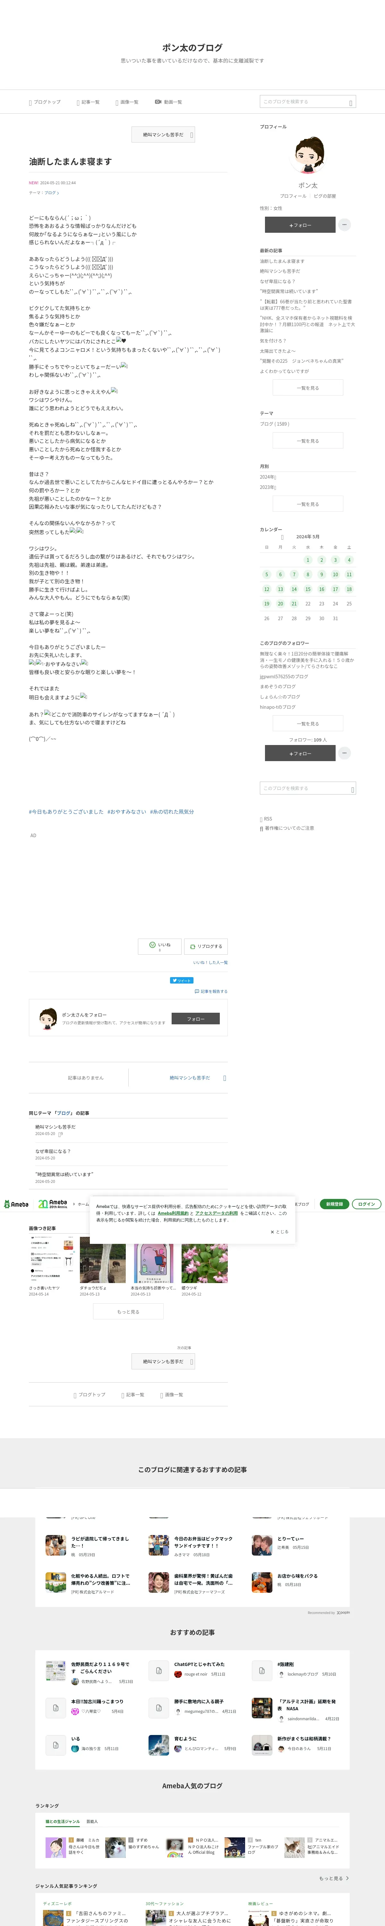The width and height of the screenshot is (385, 1926).
Task: Open recent article なぜ卑屈になる？ in sidebar
Action: [x=277, y=281]
